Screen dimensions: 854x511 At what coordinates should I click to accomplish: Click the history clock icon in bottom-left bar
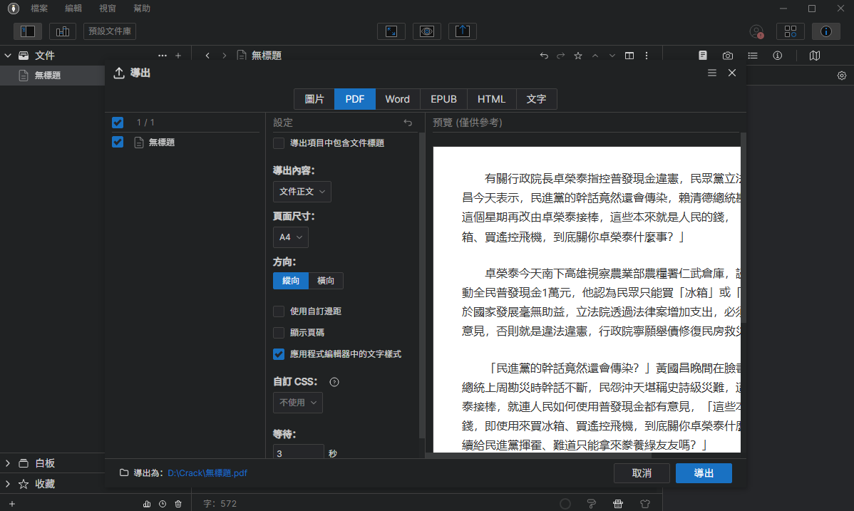tap(163, 504)
